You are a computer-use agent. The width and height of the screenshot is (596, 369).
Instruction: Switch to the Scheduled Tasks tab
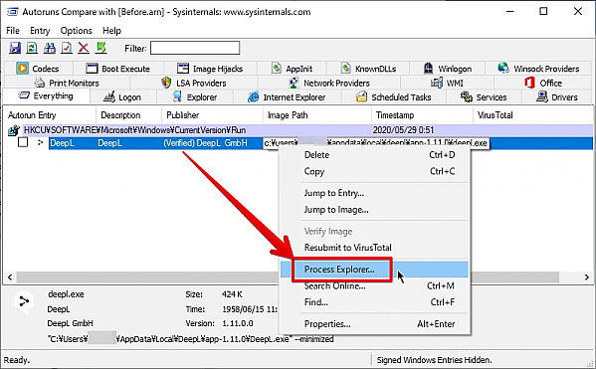(x=394, y=97)
